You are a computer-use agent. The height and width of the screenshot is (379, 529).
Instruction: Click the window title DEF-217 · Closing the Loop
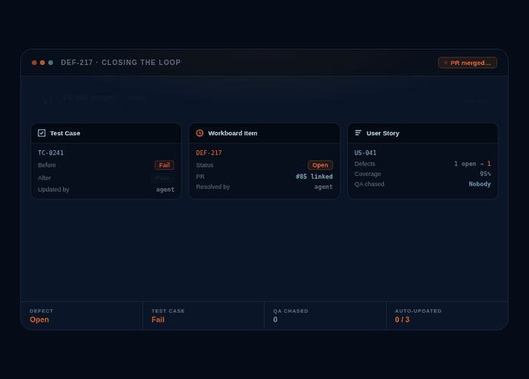(x=121, y=63)
